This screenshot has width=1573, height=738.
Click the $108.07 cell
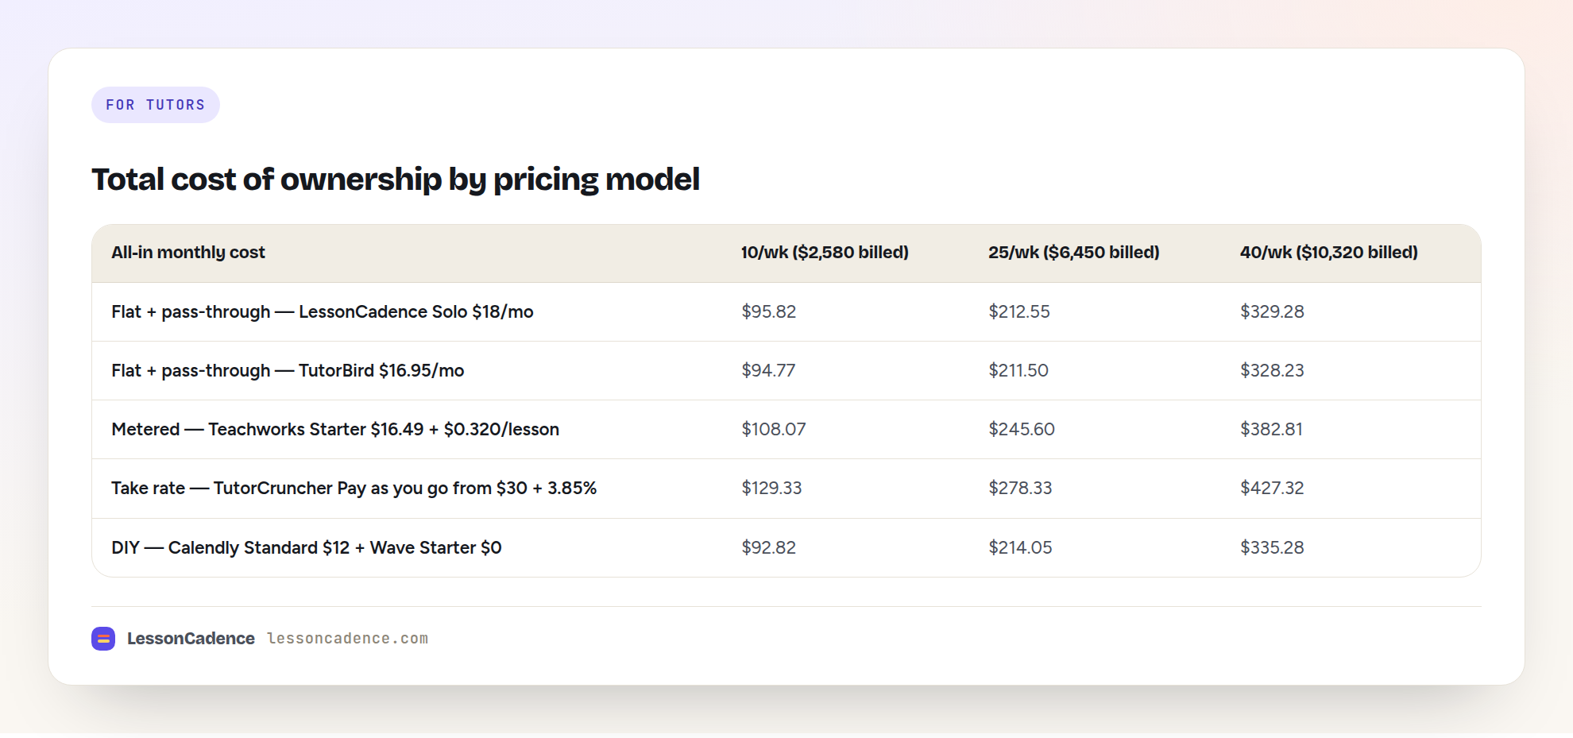coord(774,430)
